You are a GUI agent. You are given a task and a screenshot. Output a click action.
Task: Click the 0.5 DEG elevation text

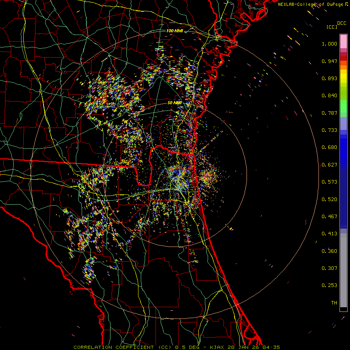(x=188, y=347)
